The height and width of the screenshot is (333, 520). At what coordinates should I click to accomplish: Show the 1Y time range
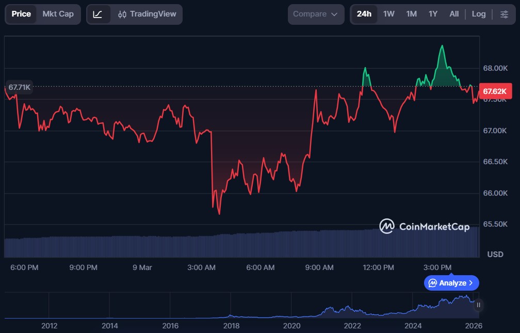(x=433, y=14)
